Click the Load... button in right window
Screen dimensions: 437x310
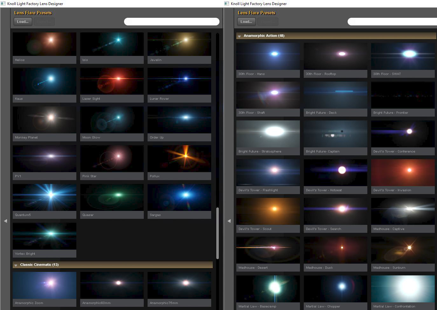246,22
